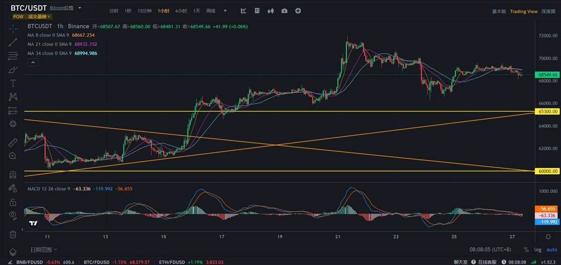Expand the BTC/USDT pair selector arrow
Screen dimensions: 561x265
pyautogui.click(x=80, y=8)
